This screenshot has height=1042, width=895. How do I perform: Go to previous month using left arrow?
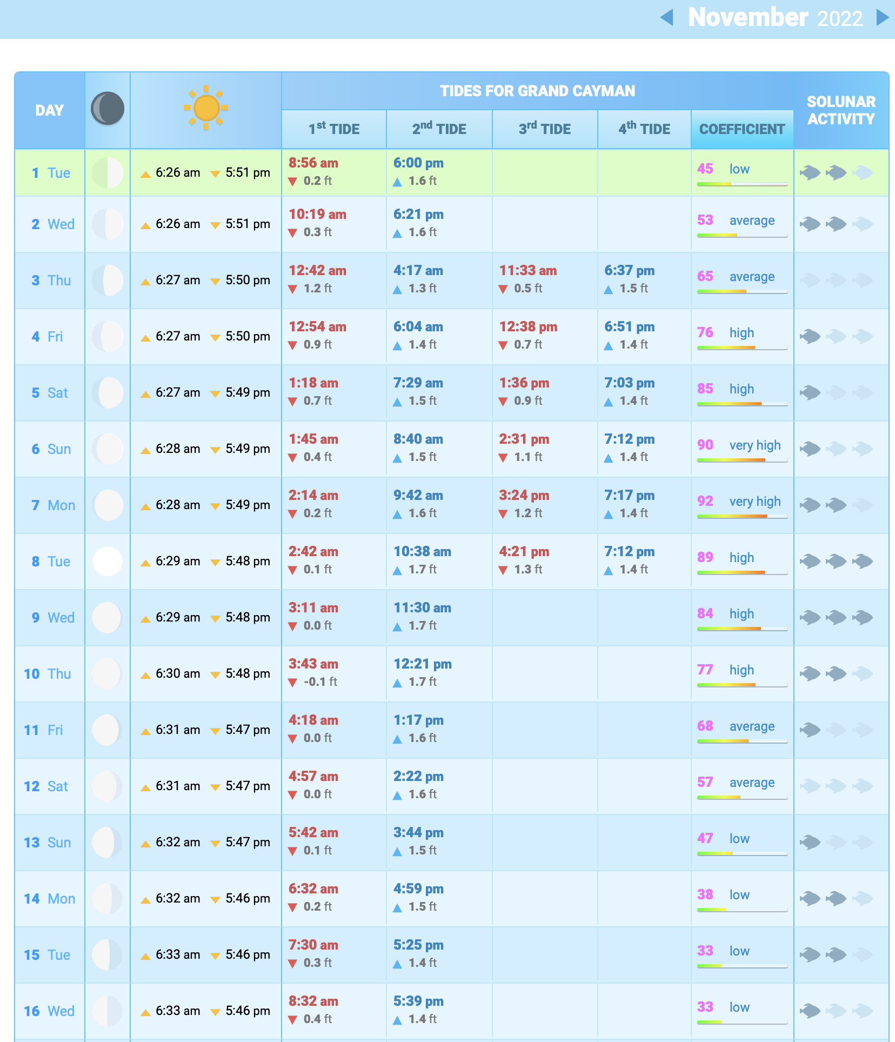tap(667, 17)
